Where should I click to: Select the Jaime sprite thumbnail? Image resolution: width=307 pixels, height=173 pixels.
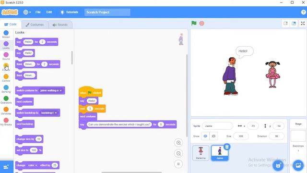pyautogui.click(x=220, y=153)
